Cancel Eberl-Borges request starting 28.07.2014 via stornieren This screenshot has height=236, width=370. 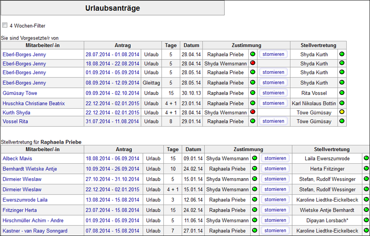click(273, 54)
